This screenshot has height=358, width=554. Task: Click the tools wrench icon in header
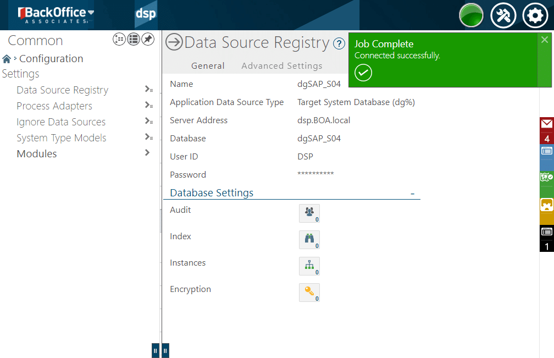coord(502,15)
